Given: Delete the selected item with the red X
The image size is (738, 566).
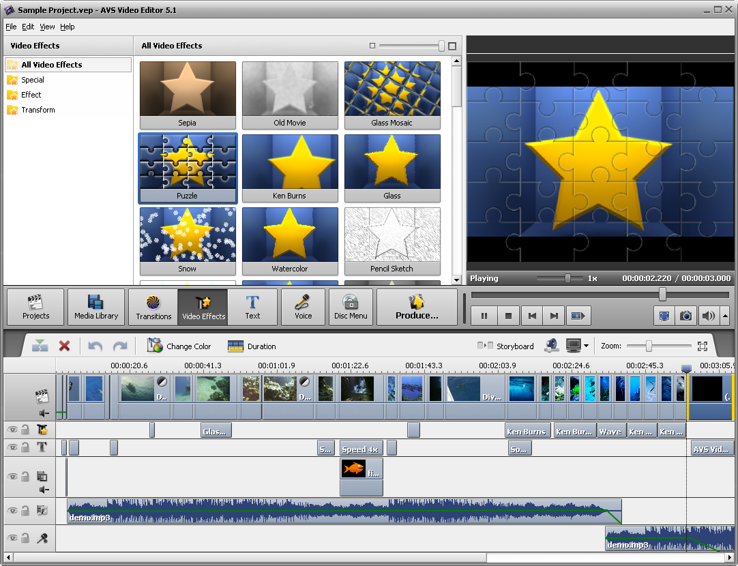Looking at the screenshot, I should pos(64,346).
